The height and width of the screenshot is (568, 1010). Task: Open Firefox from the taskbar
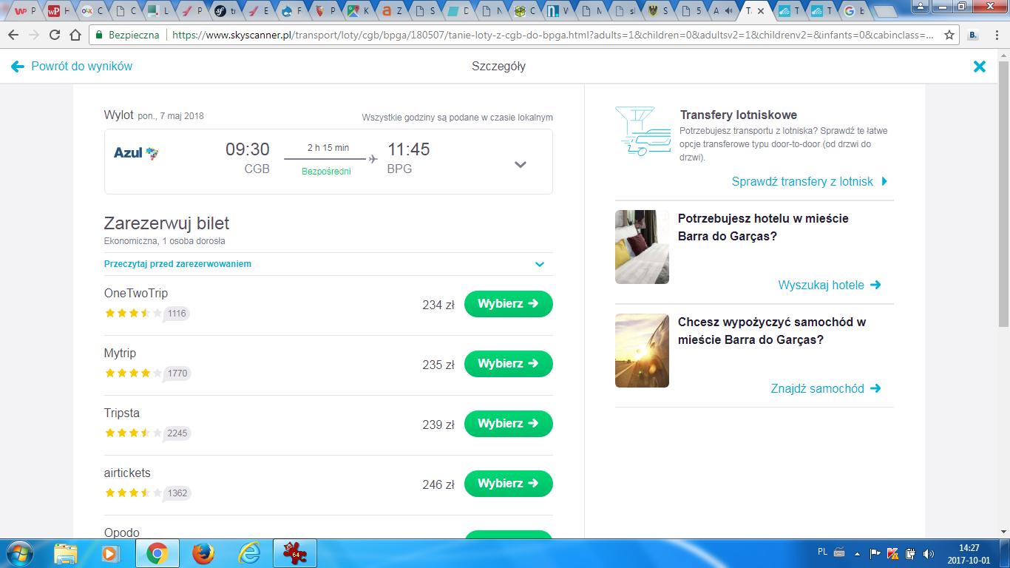203,553
